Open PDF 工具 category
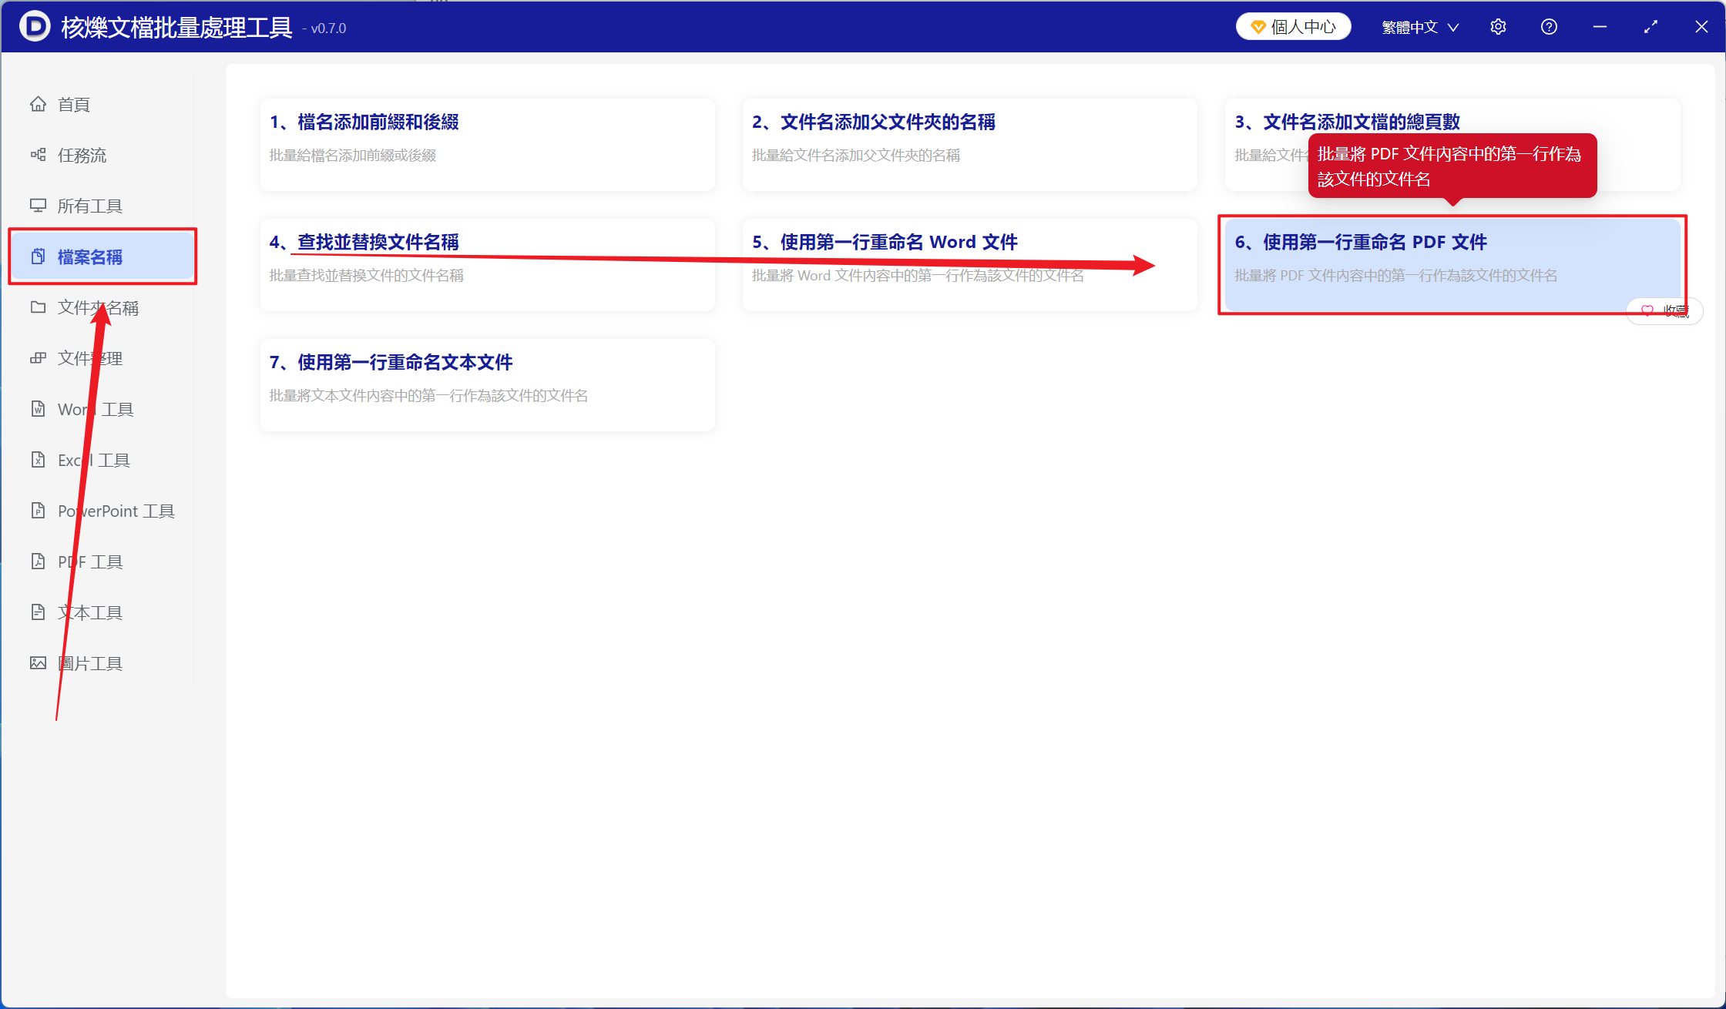 [102, 561]
